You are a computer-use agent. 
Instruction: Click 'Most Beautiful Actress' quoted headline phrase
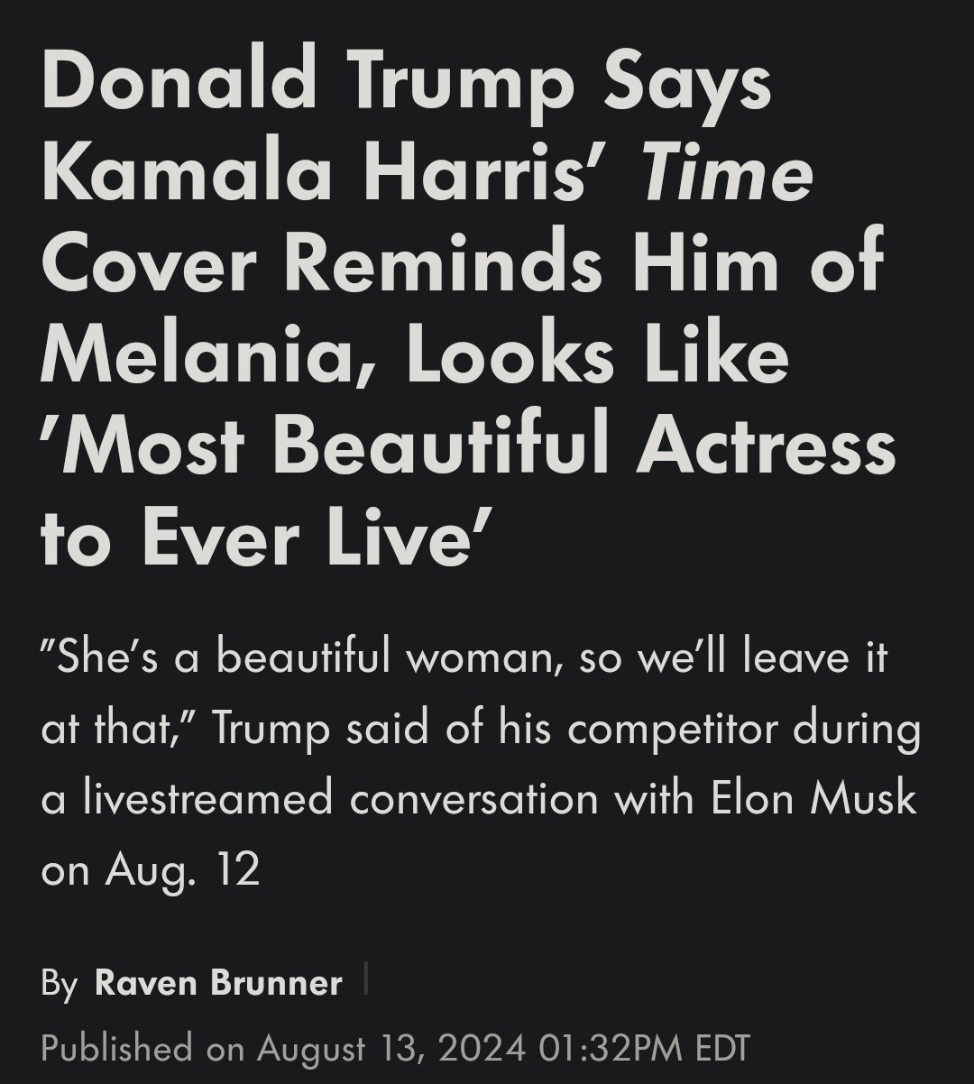pyautogui.click(x=468, y=447)
